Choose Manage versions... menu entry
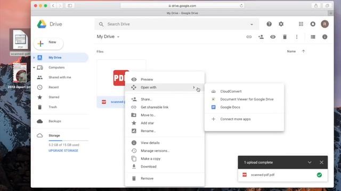This screenshot has height=191, width=341. [x=165, y=151]
